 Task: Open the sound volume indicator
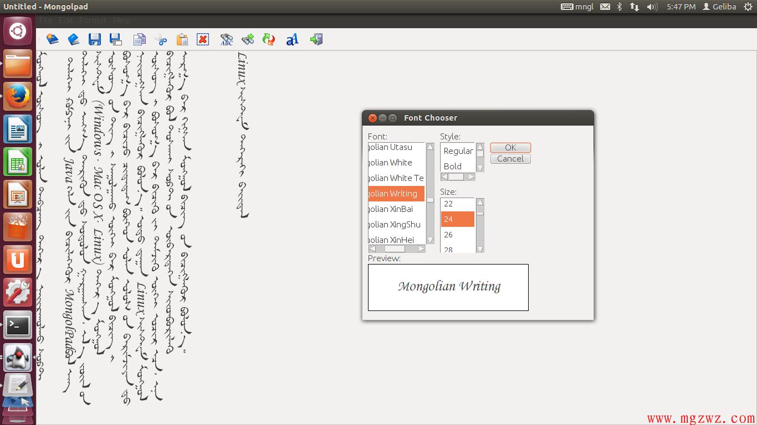click(x=652, y=7)
